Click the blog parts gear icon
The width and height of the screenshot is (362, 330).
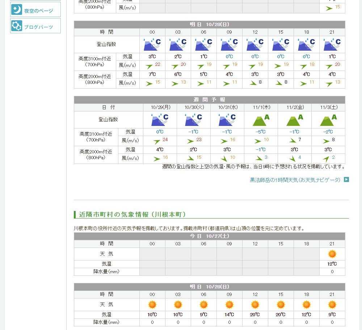[x=17, y=26]
